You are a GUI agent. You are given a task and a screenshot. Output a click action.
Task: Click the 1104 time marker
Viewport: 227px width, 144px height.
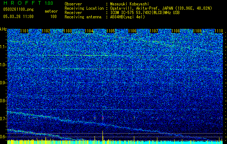pyautogui.click(x=89, y=31)
